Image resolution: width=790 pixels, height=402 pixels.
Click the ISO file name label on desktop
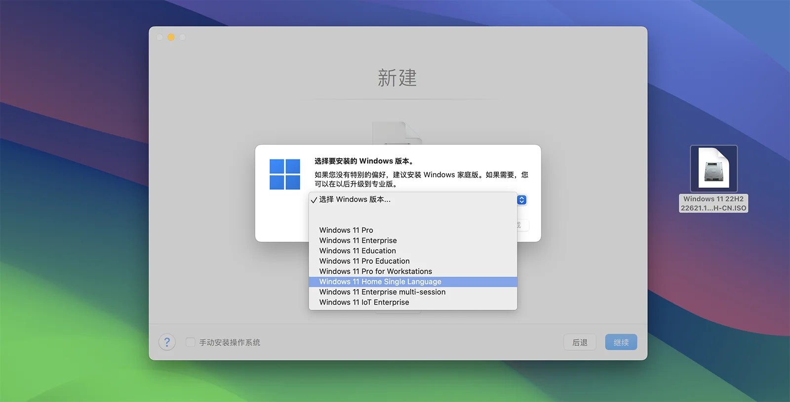click(x=713, y=203)
